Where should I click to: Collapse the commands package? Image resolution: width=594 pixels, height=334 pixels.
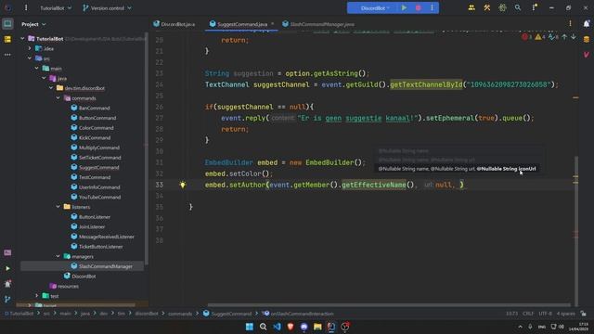point(58,98)
